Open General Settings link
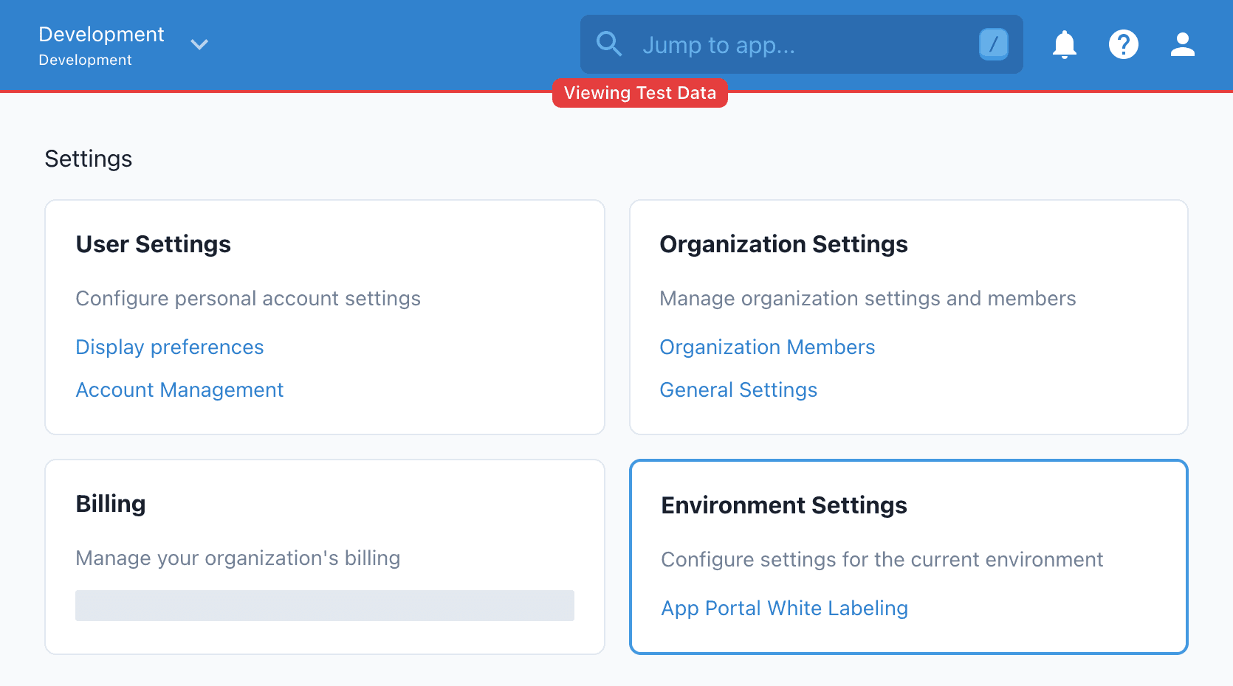1233x686 pixels. coord(738,389)
